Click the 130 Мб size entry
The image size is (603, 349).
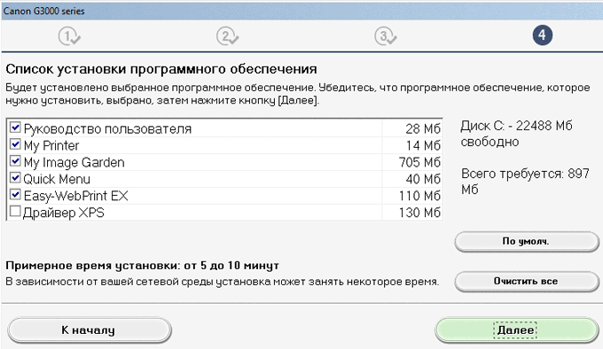point(419,213)
